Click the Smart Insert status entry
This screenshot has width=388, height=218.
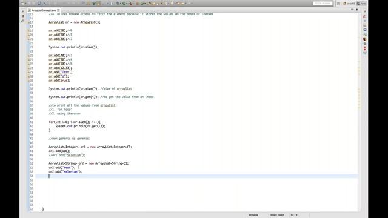pos(277,215)
